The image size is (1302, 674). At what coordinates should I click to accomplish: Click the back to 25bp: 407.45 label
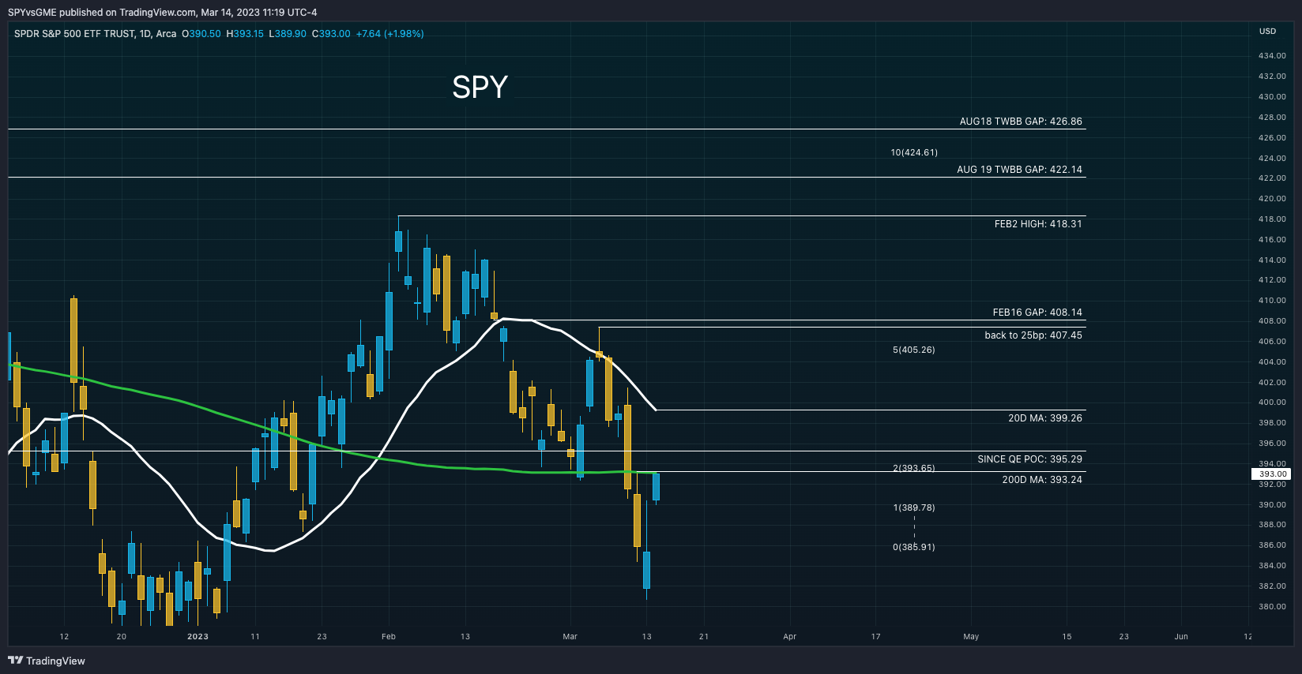[x=1033, y=335]
